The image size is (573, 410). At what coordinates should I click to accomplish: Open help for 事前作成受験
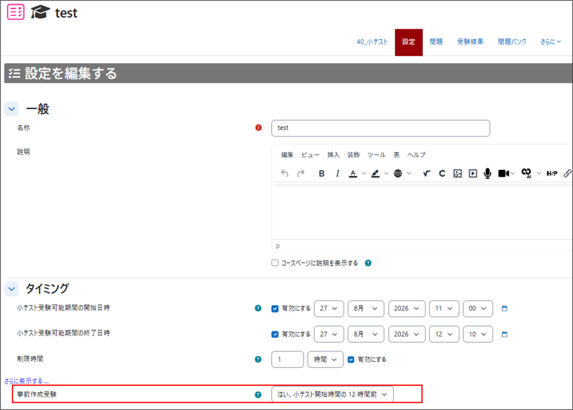click(x=258, y=395)
